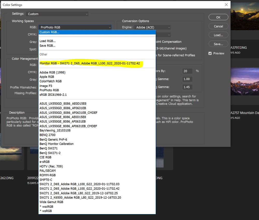Select SMPTE-C profile
259x220 pixels.
tap(97, 179)
